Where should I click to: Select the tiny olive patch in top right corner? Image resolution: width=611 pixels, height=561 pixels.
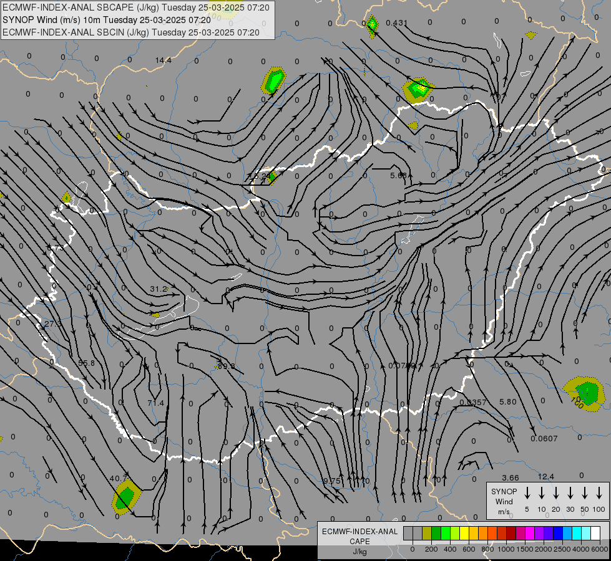tap(530, 36)
